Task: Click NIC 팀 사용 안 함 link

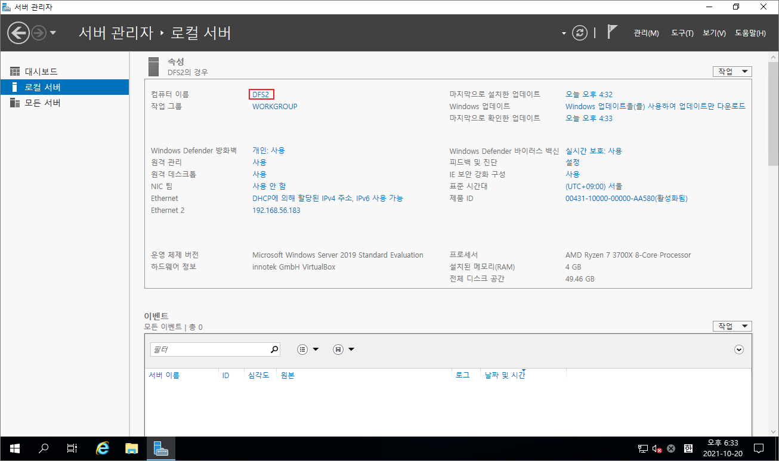Action: tap(269, 186)
